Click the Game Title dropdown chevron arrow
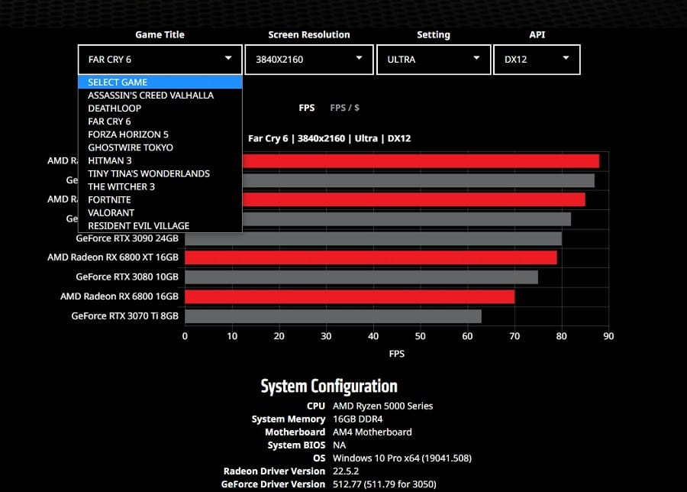 pos(227,59)
